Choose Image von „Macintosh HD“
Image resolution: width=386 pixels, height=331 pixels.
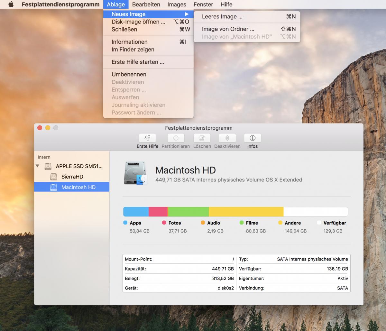(247, 37)
